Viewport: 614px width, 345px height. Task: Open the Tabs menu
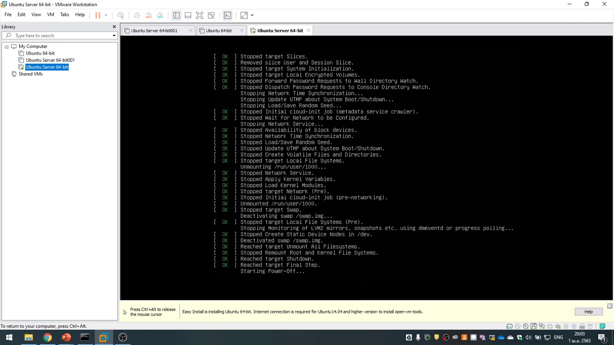tap(64, 15)
